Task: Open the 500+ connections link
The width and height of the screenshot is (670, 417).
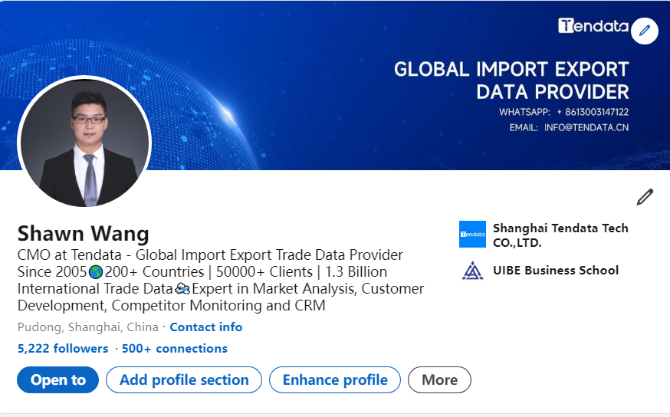Action: point(175,349)
